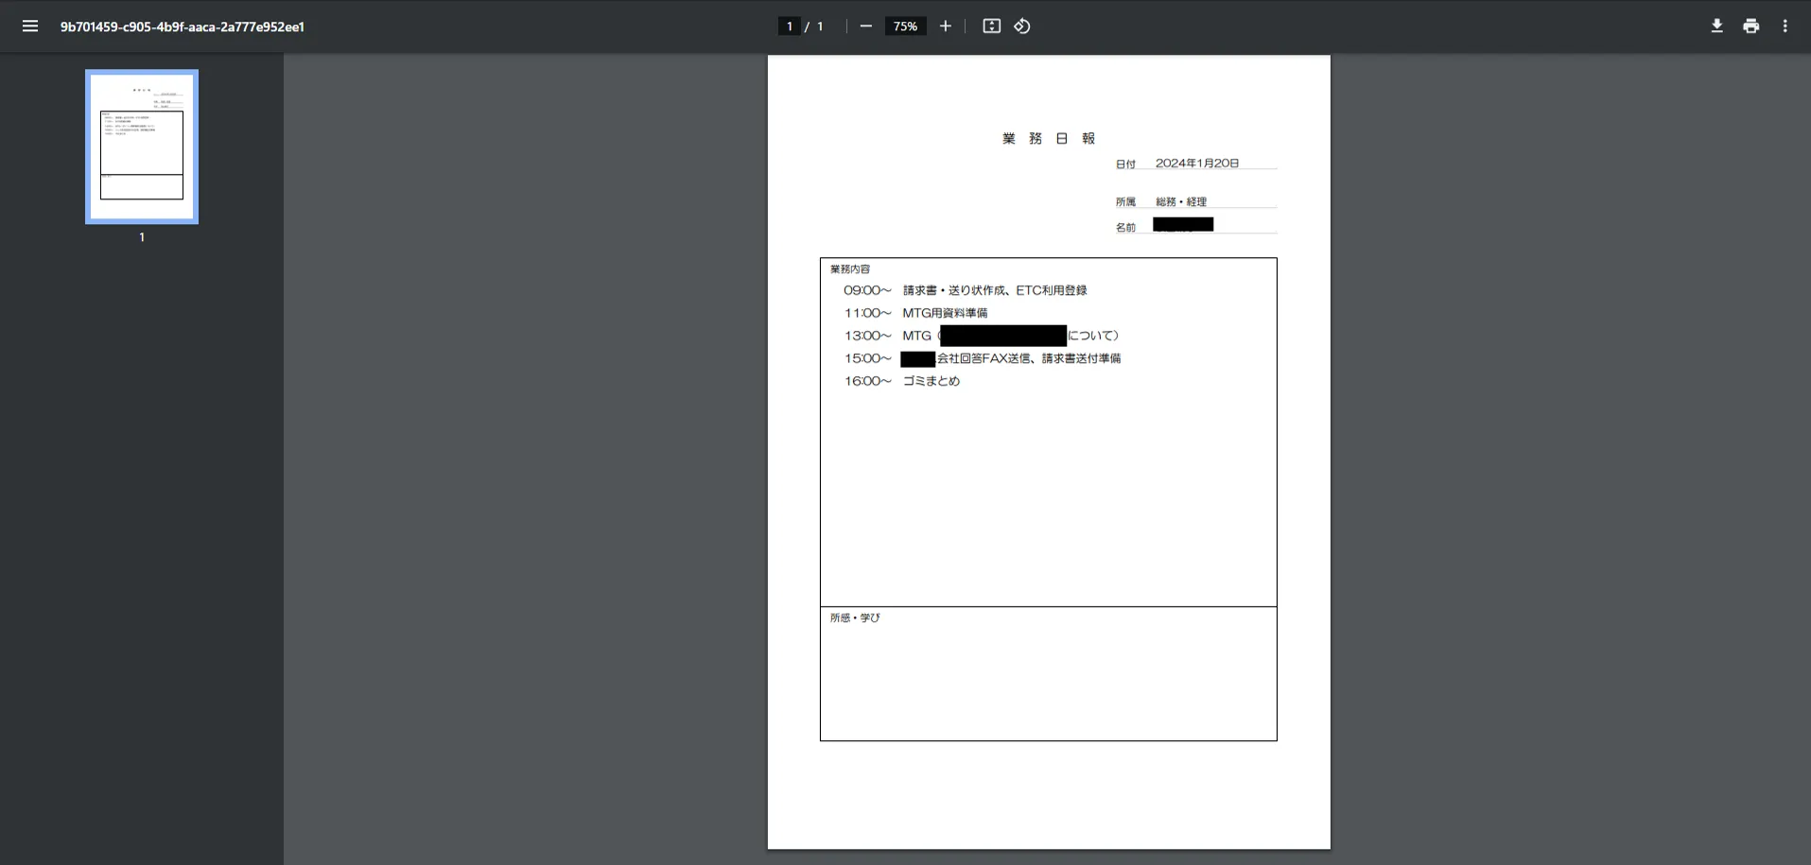The height and width of the screenshot is (865, 1811).
Task: Click the zoom out minus icon
Action: pyautogui.click(x=865, y=26)
